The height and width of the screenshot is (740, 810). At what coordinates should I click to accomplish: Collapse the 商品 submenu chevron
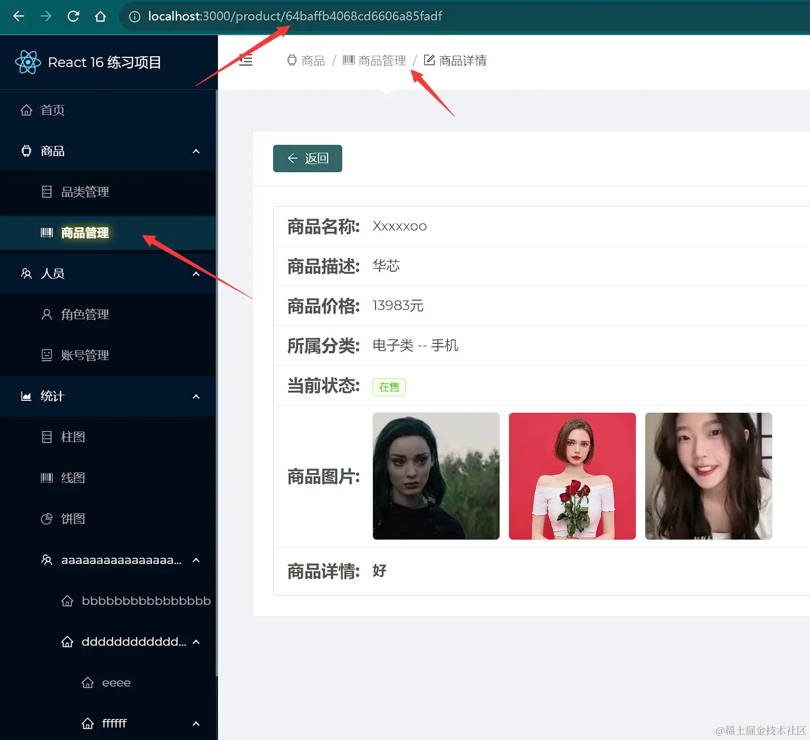(196, 151)
